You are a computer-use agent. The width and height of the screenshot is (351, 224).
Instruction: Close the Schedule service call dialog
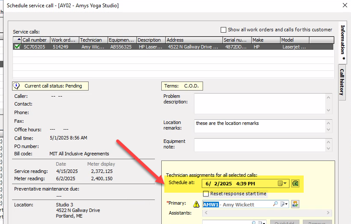pos(345,5)
